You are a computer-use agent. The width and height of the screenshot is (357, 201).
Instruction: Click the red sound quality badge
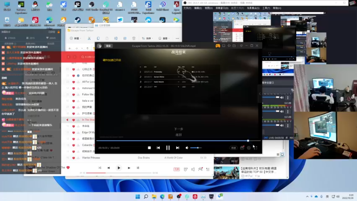177,169
